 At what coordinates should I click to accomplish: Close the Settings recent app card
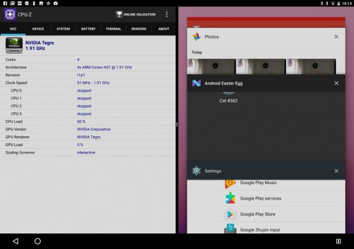click(x=336, y=171)
